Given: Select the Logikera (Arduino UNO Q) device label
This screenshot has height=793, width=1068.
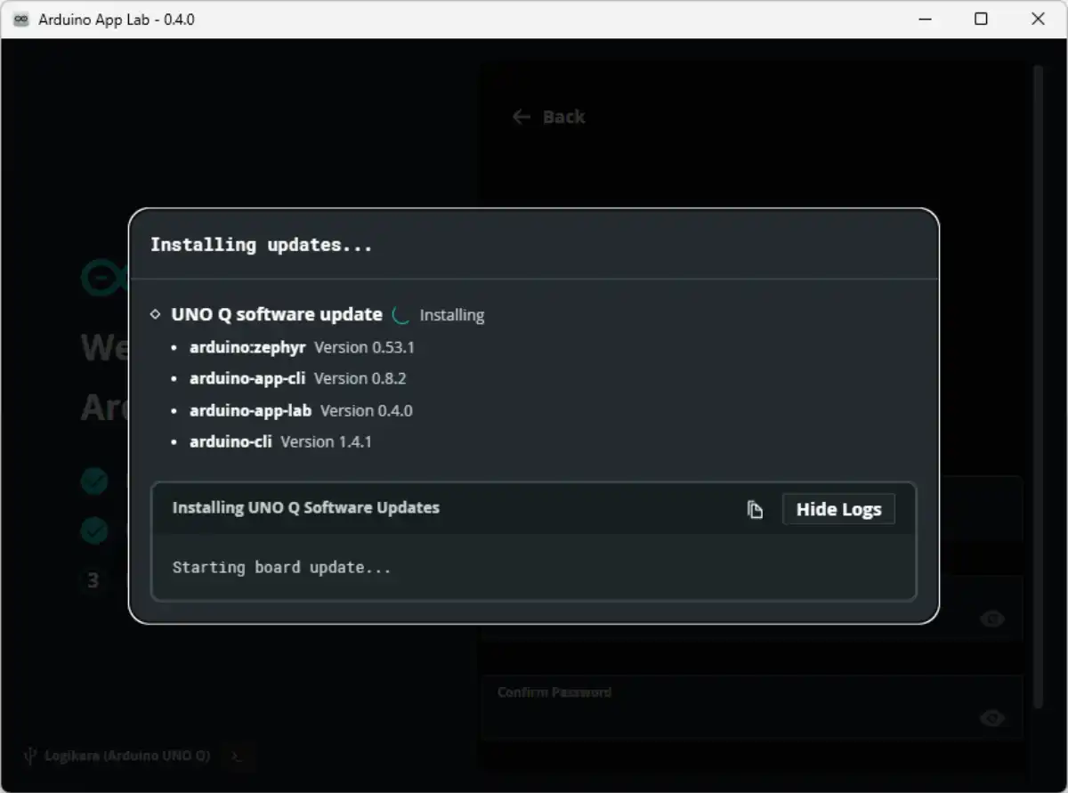Looking at the screenshot, I should (x=127, y=755).
